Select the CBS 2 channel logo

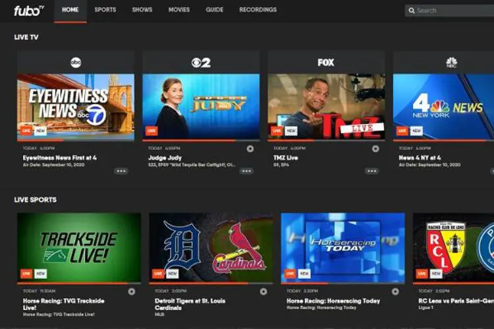(201, 63)
